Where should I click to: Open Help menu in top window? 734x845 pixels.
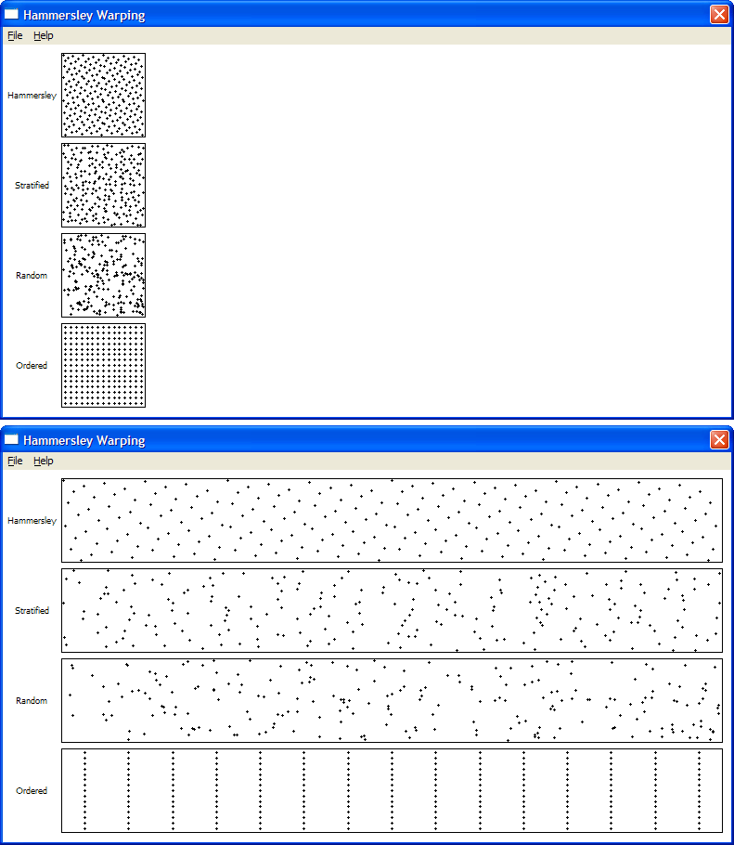point(43,35)
